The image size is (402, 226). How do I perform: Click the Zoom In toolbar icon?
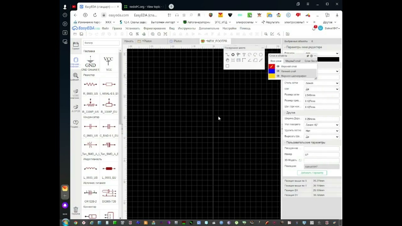click(x=153, y=34)
